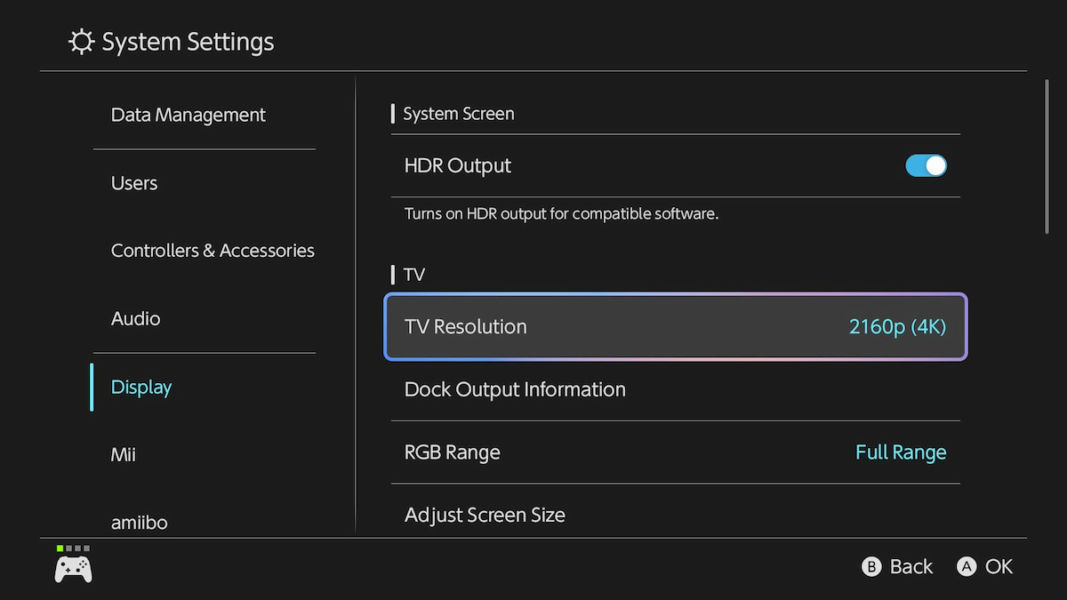Image resolution: width=1067 pixels, height=600 pixels.
Task: Select the Display category
Action: pyautogui.click(x=141, y=387)
